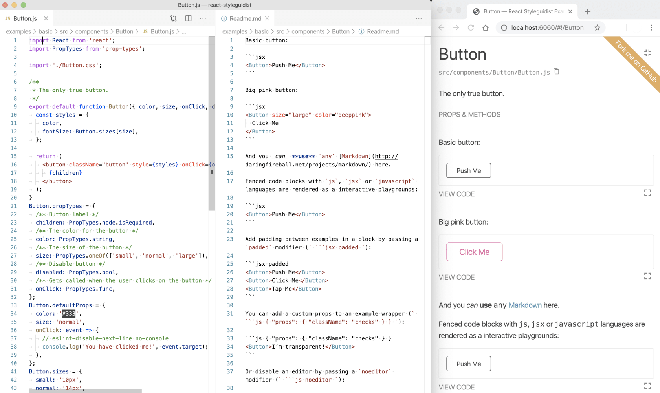Screen dimensions: 660x393
Task: Click 'Button' folder breadcrumb in Button.js editor
Action: click(x=124, y=31)
